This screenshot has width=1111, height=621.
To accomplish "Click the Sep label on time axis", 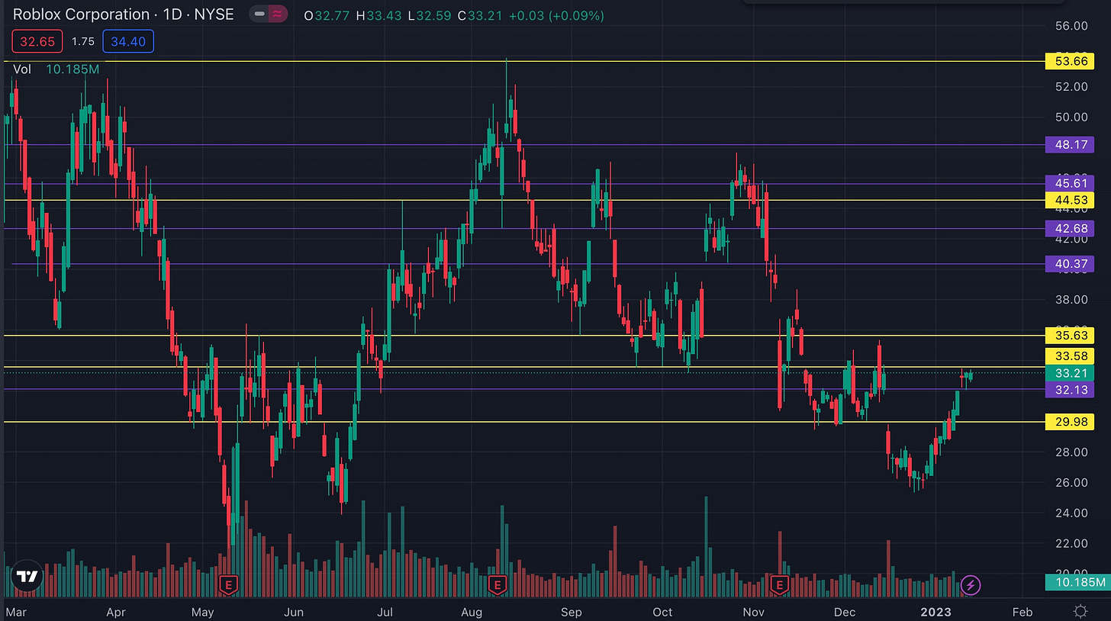I will pos(572,612).
